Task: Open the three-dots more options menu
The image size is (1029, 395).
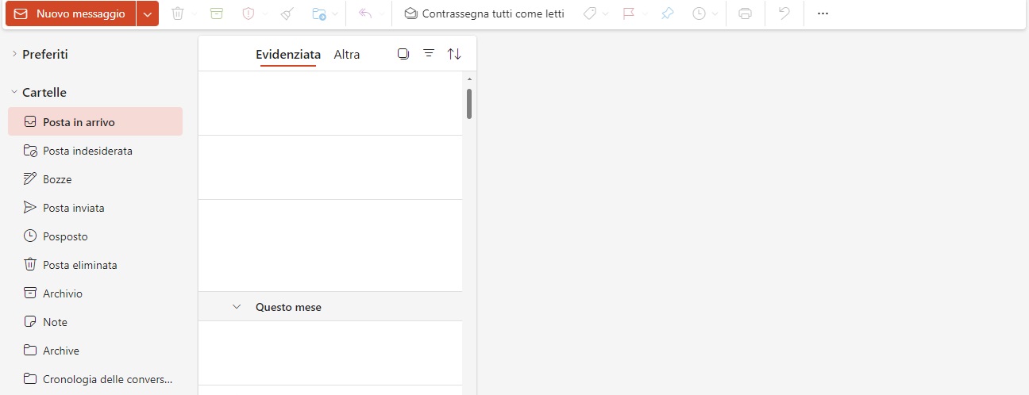Action: pyautogui.click(x=823, y=13)
